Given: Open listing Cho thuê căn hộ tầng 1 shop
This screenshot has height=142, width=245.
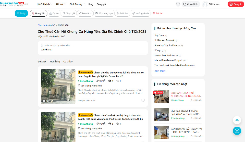Looking at the screenshot, I should pos(111,117).
